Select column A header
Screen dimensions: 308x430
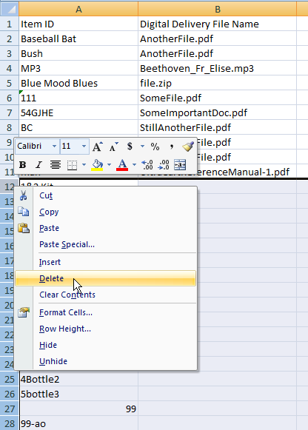point(78,10)
